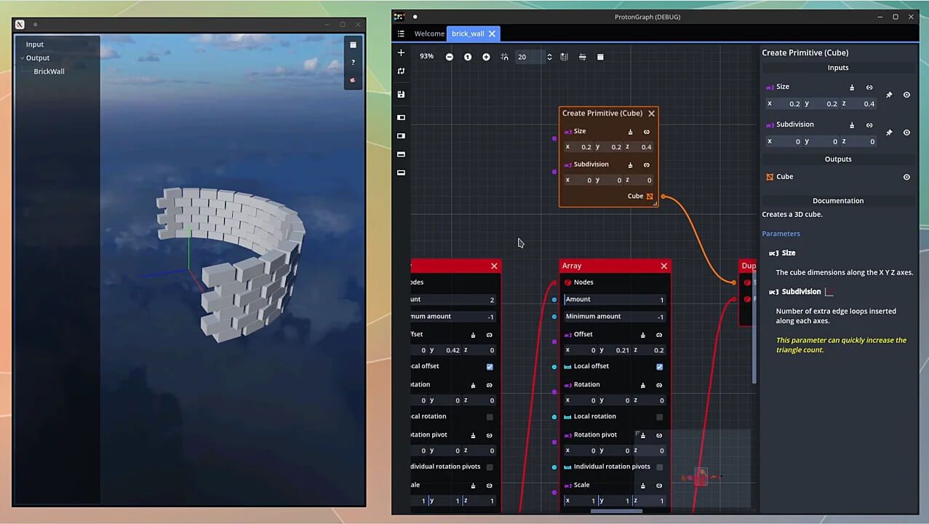
Task: Click the Parameters link in Documentation panel
Action: pos(781,233)
